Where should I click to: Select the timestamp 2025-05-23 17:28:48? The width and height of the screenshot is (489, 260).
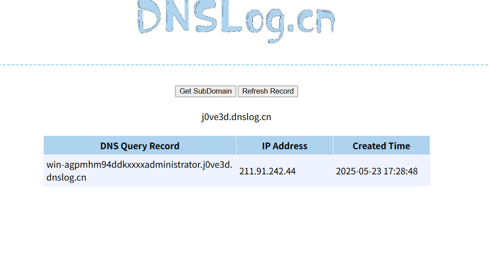[x=377, y=171]
